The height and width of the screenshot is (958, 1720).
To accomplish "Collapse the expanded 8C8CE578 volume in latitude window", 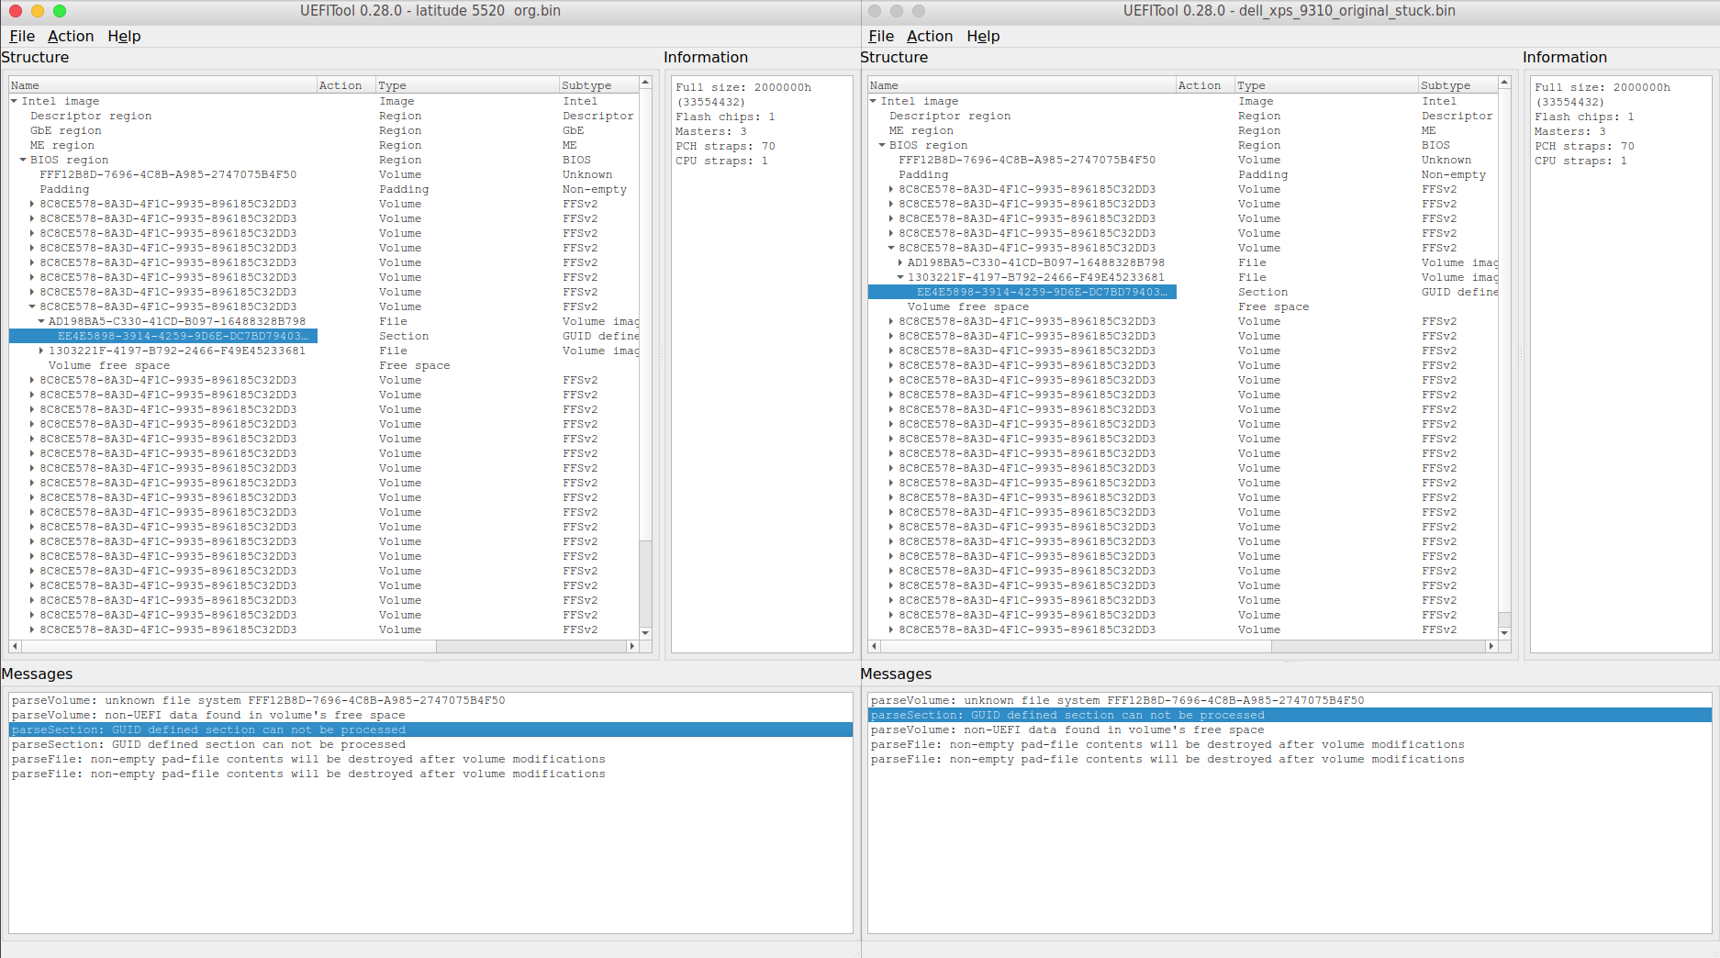I will coord(32,306).
